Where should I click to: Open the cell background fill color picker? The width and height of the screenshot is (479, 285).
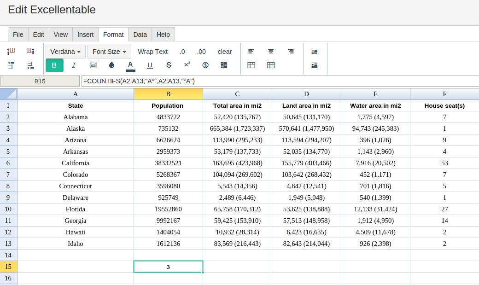click(x=111, y=65)
